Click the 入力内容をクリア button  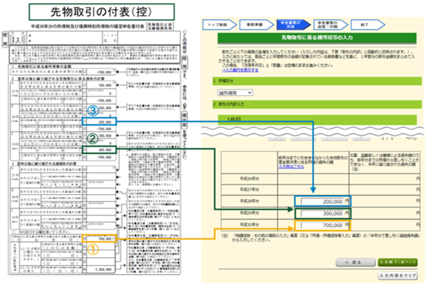[x=397, y=276]
